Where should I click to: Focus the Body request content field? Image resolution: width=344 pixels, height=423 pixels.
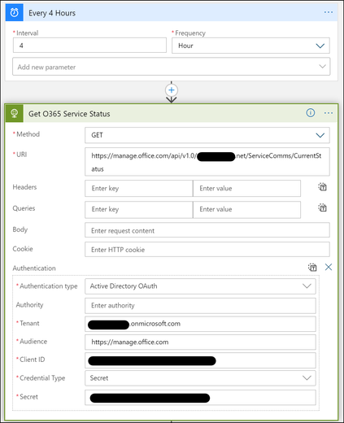(207, 230)
